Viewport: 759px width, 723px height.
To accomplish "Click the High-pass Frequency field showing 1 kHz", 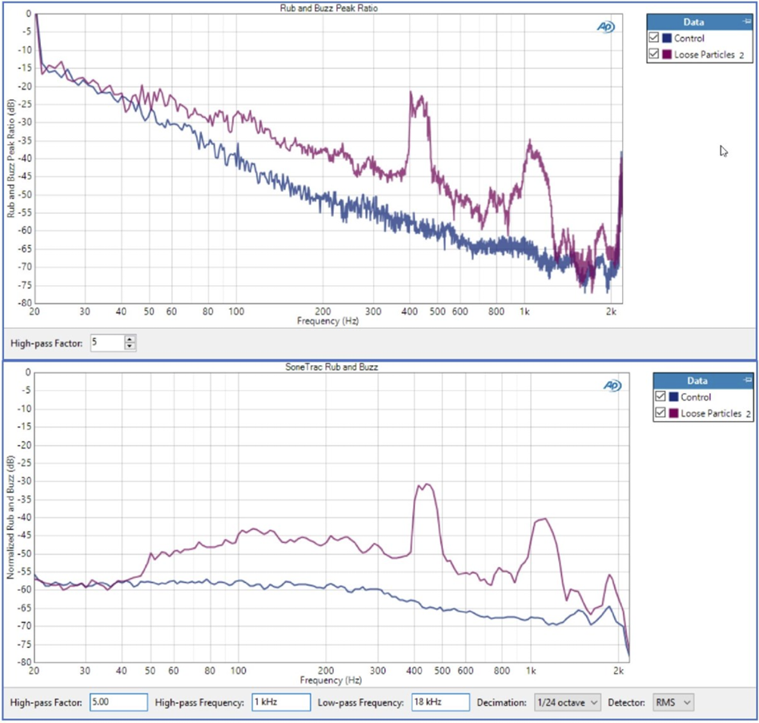I will pos(280,702).
